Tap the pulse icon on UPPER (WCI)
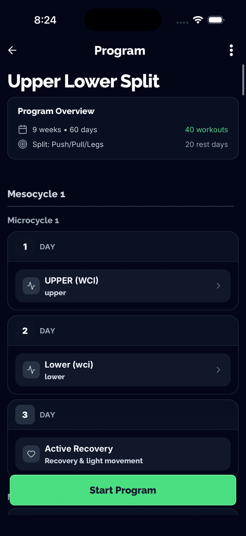This screenshot has width=246, height=536. (x=32, y=286)
